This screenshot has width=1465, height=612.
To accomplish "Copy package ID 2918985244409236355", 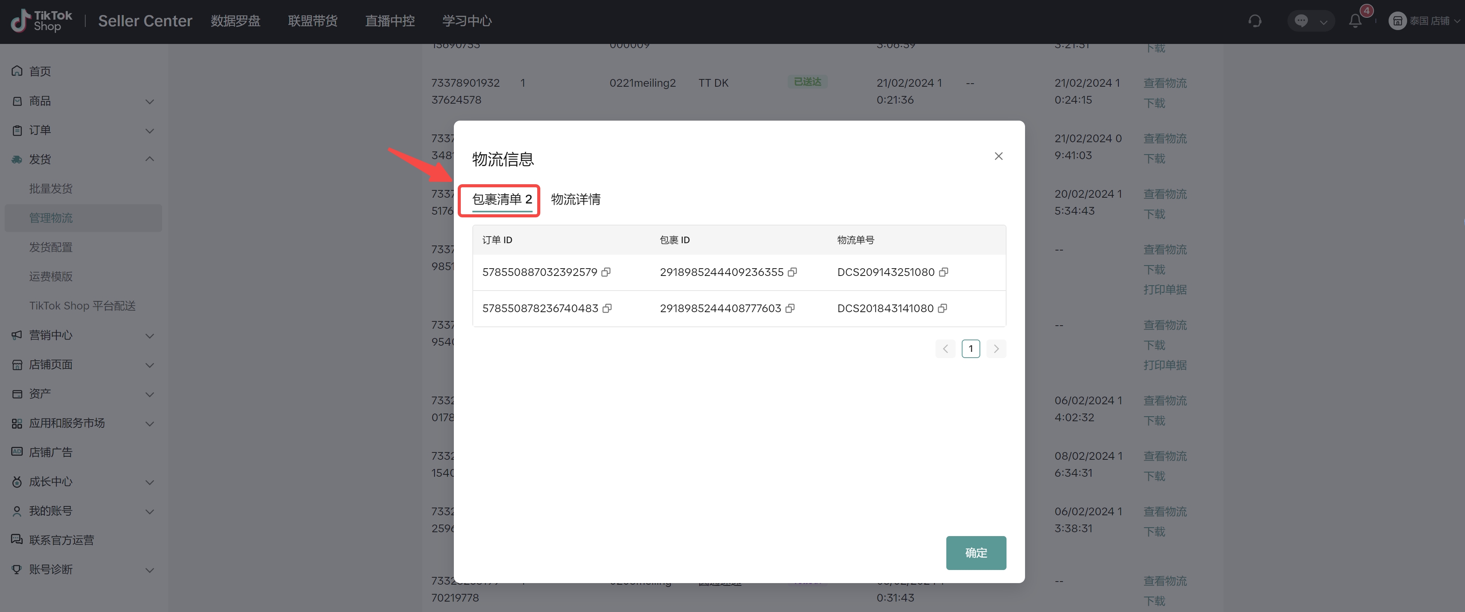I will coord(792,272).
